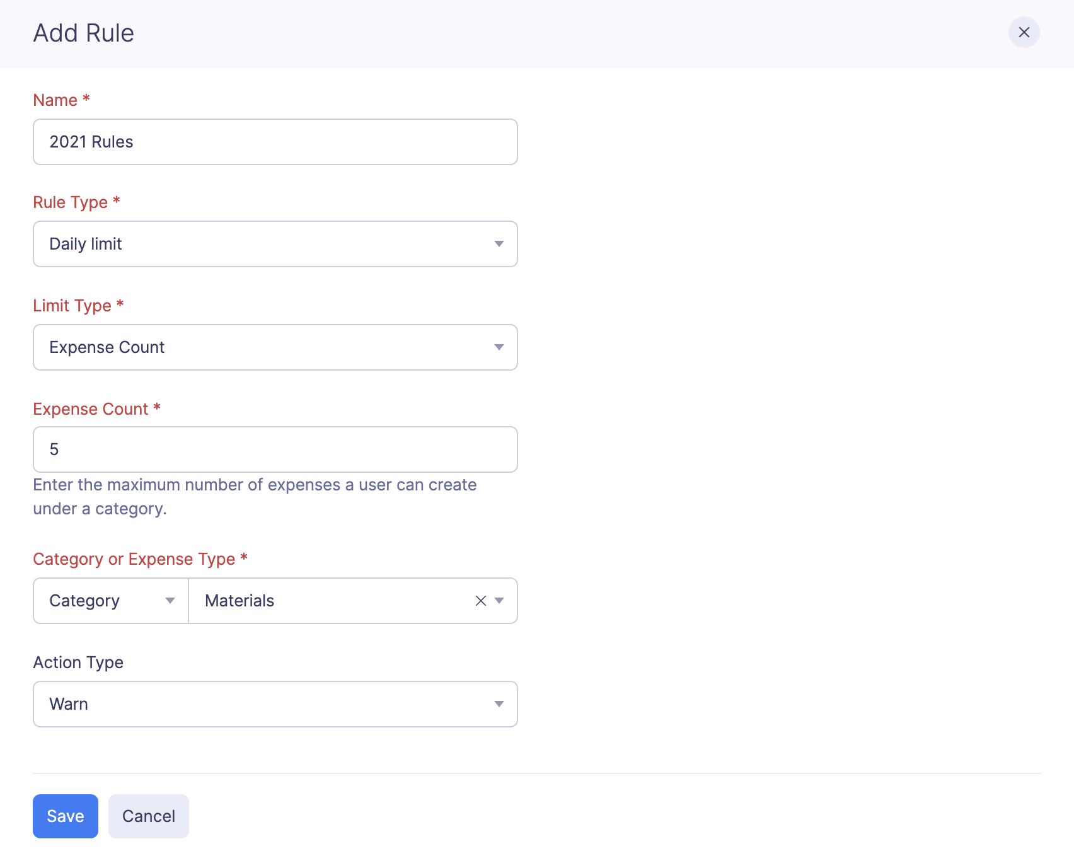The height and width of the screenshot is (856, 1074).
Task: Click the Action Type label
Action: click(78, 662)
